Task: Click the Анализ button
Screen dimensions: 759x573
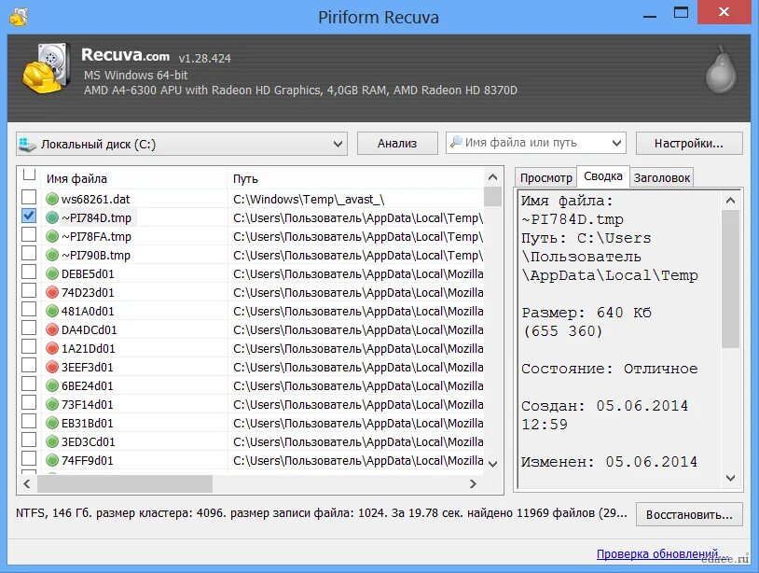Action: (x=397, y=144)
